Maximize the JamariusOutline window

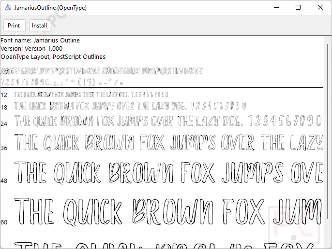click(x=298, y=7)
